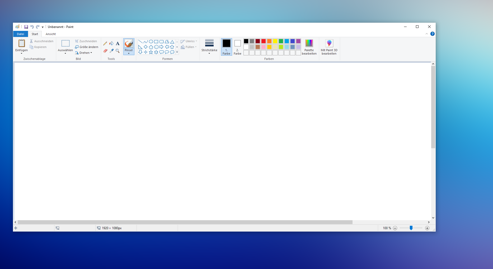The image size is (493, 269).
Task: Click the horizontal scrollbar right arrow
Action: coord(429,222)
